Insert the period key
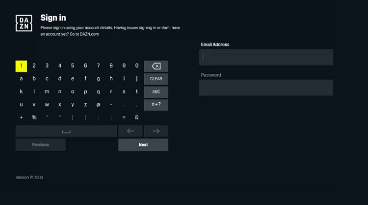The image size is (368, 205). pos(124,105)
